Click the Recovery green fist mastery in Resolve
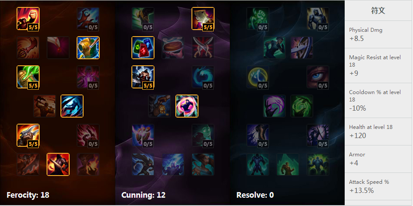The height and width of the screenshot is (206, 413). click(x=258, y=18)
